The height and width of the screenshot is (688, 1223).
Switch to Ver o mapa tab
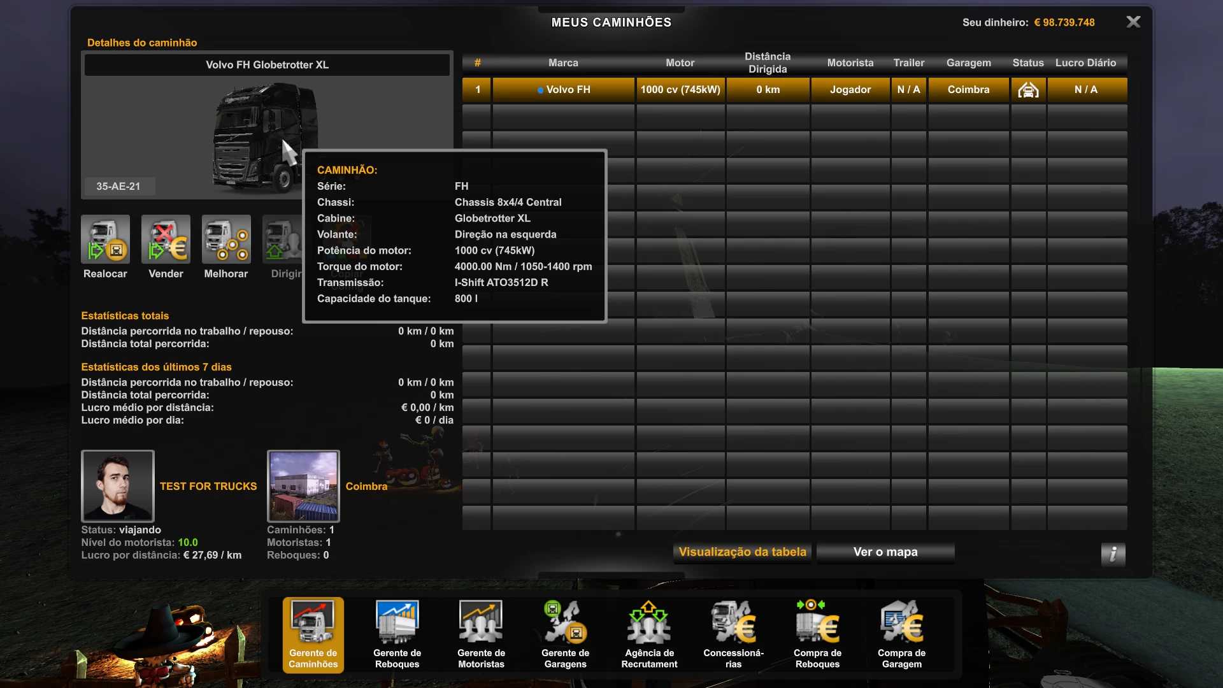click(x=885, y=552)
